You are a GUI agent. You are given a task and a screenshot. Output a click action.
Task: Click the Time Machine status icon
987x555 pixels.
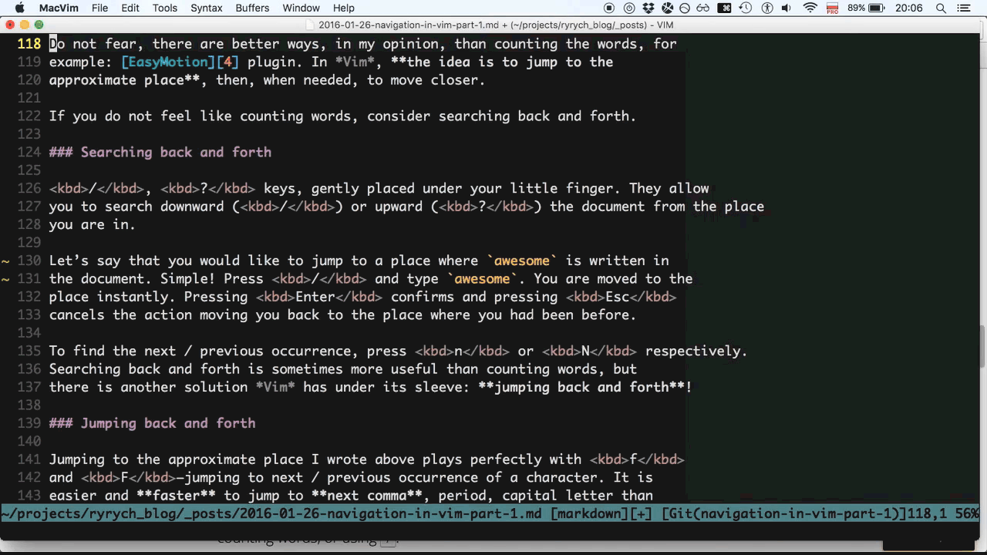coord(746,8)
